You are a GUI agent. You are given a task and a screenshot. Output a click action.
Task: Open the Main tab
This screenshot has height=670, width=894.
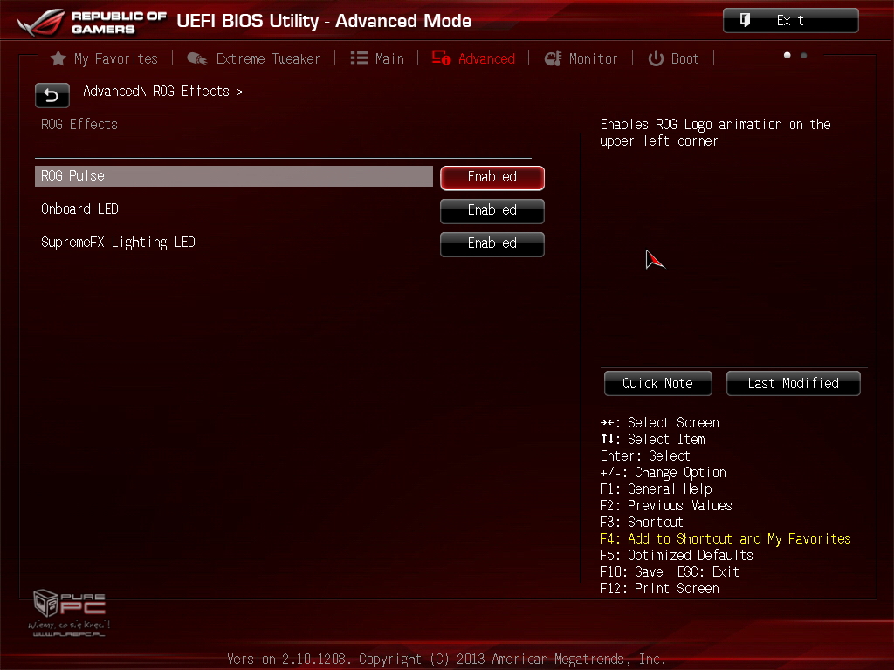[x=377, y=58]
